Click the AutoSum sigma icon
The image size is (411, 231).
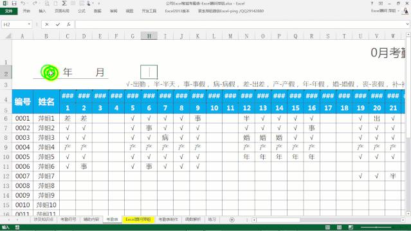[x=64, y=3]
